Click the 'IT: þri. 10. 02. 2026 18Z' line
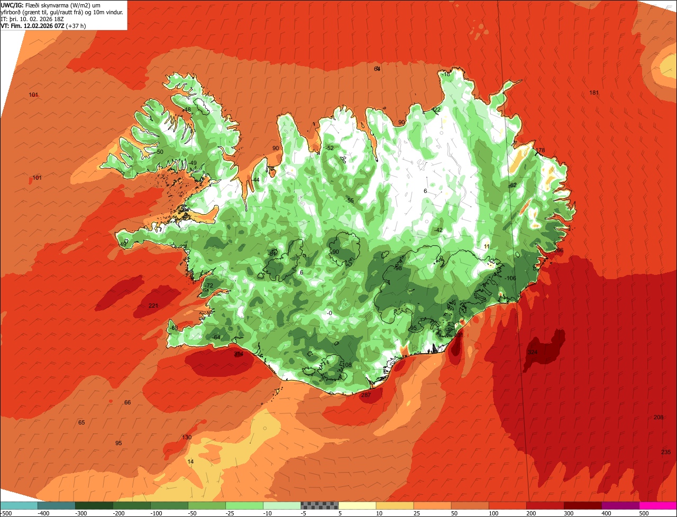Viewport: 677px width, 517px height. point(33,19)
